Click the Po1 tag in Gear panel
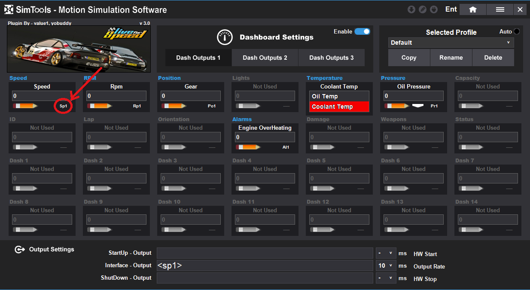Viewport: 530px width, 290px height. [x=212, y=106]
